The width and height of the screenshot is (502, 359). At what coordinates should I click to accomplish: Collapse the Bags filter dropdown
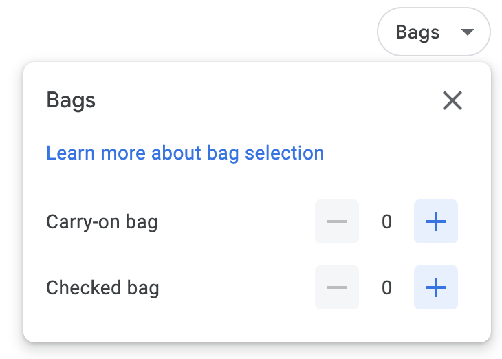point(433,32)
